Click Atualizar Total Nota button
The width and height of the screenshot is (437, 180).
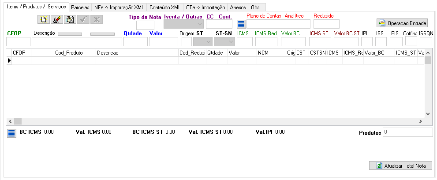tap(400, 165)
